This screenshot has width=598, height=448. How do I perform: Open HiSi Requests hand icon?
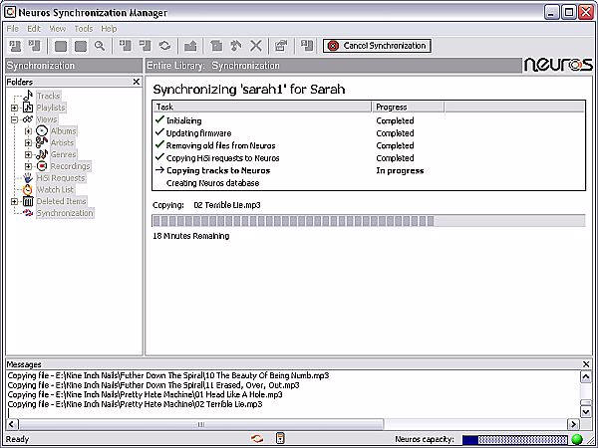[x=28, y=177]
